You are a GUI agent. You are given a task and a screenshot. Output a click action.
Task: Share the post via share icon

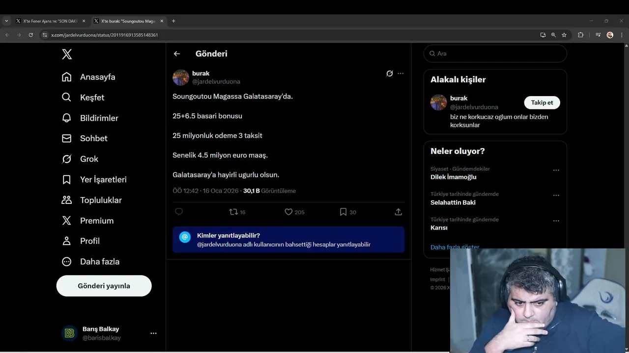click(399, 212)
